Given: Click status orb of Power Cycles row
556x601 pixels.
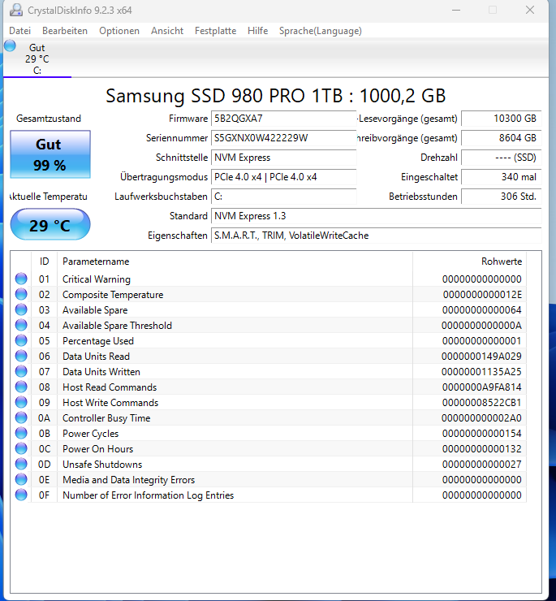Looking at the screenshot, I should coord(21,433).
